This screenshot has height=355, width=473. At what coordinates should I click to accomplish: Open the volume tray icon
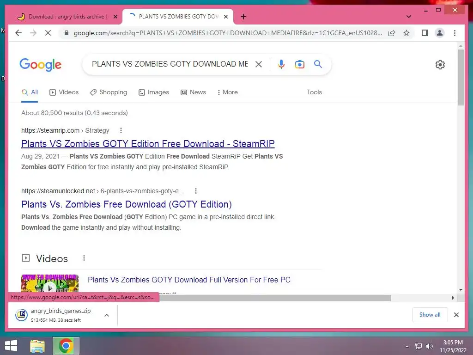[429, 346]
